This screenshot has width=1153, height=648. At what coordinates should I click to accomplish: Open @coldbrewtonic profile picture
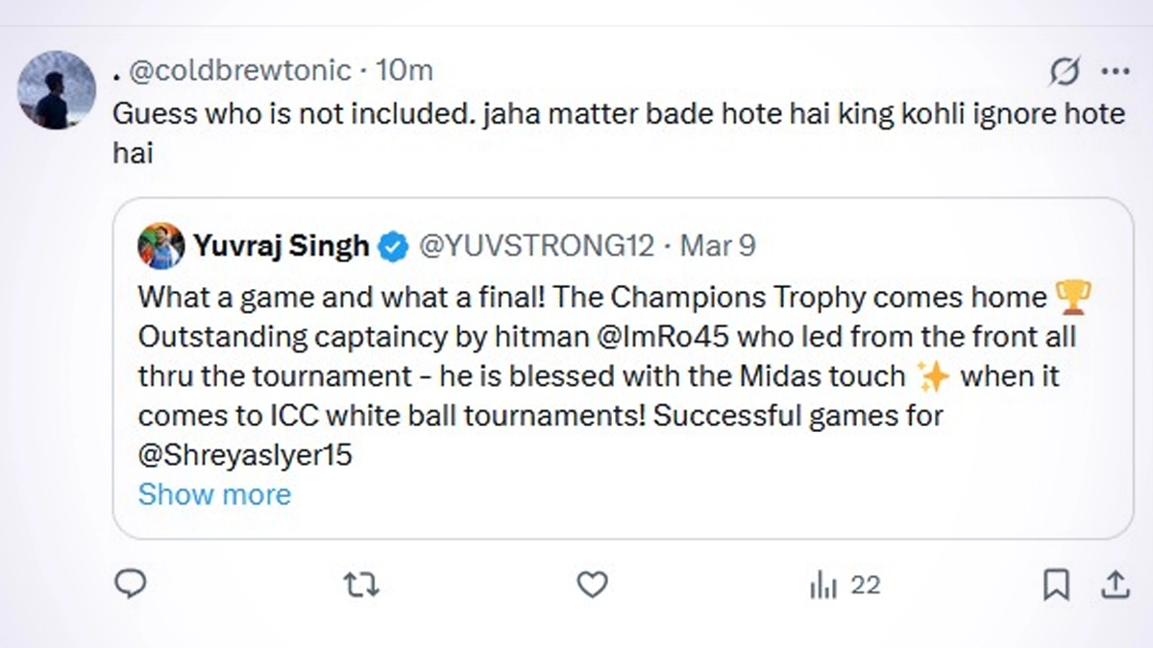tap(57, 90)
